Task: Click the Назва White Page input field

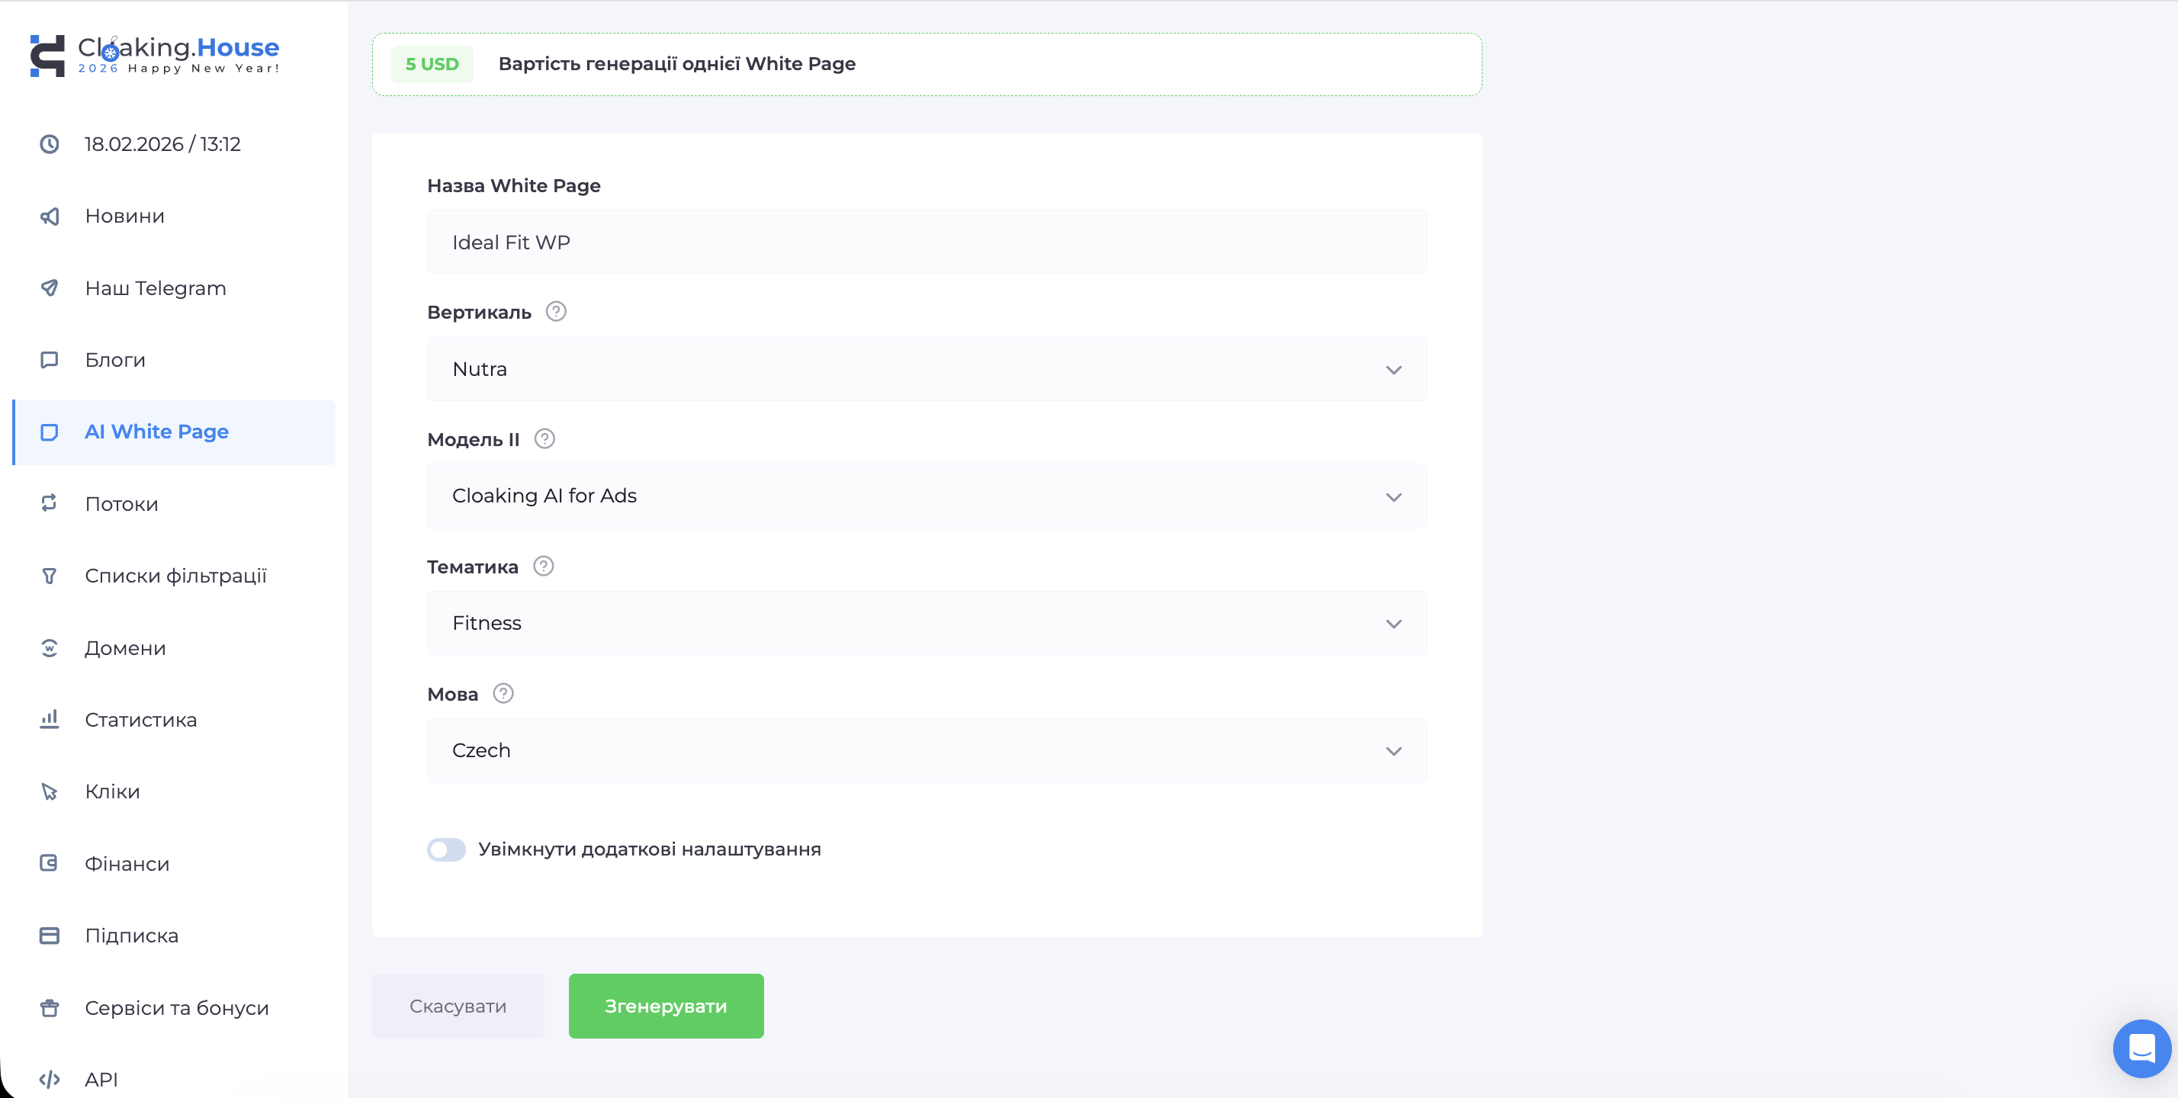Action: [927, 242]
